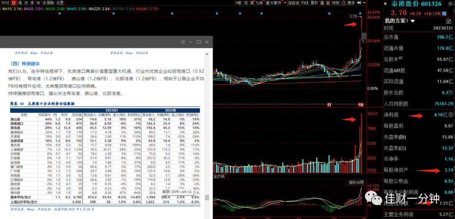Click the 秦港股份 601326 stock title
This screenshot has height=219, width=455.
tap(416, 4)
